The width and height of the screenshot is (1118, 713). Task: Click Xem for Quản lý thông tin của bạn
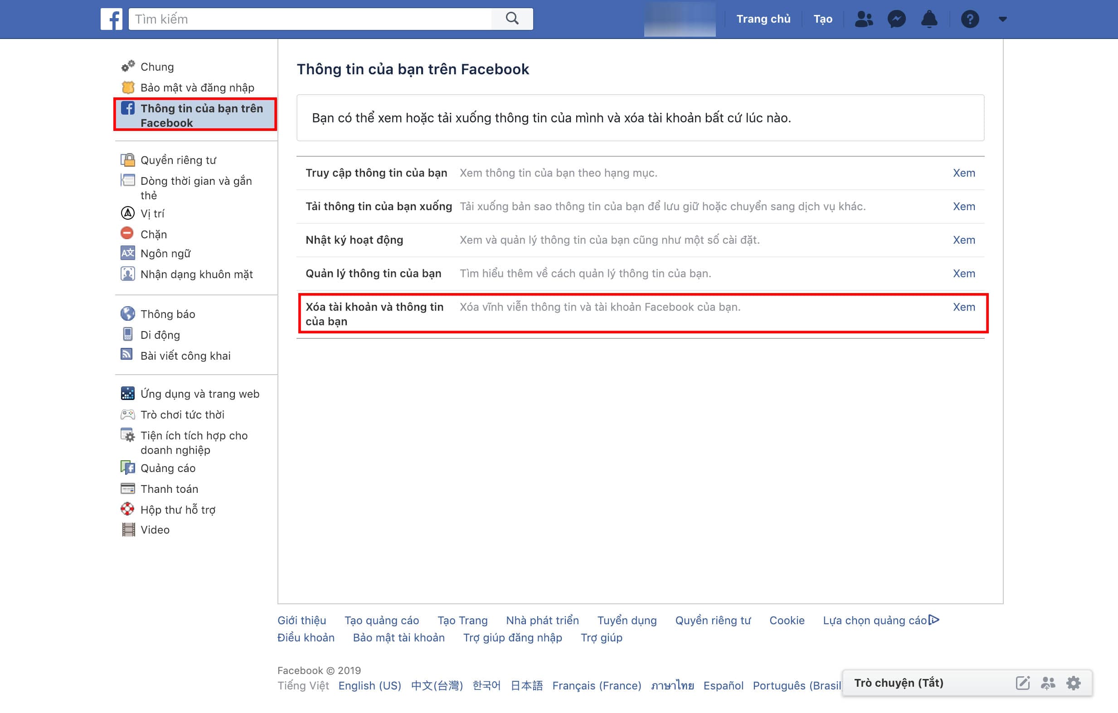[964, 273]
